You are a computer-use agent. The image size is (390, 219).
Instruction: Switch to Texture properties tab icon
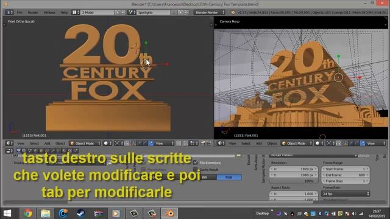tap(70, 151)
